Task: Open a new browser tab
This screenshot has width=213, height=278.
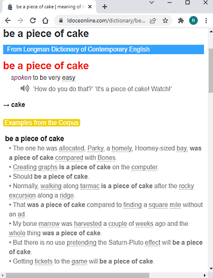Action: click(105, 7)
